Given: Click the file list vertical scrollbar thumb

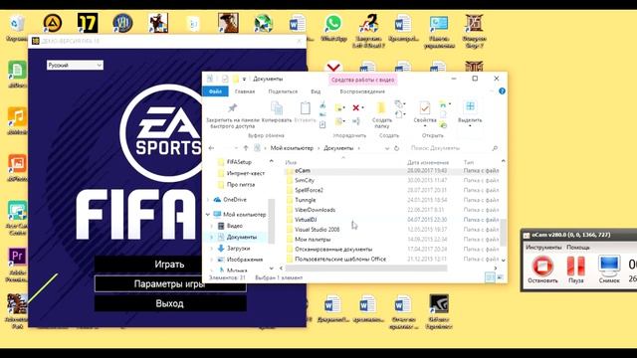Looking at the screenshot, I should [x=503, y=232].
